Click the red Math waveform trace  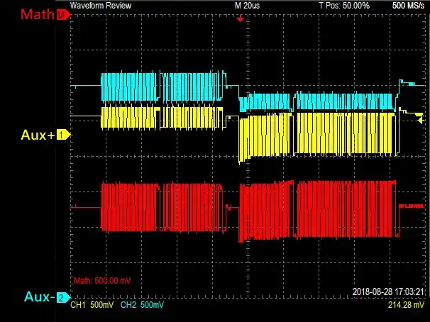pyautogui.click(x=128, y=206)
